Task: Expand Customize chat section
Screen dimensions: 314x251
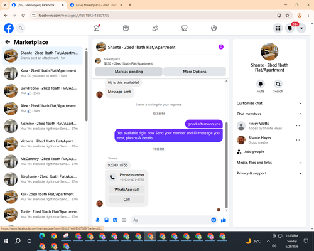Action: [x=269, y=103]
